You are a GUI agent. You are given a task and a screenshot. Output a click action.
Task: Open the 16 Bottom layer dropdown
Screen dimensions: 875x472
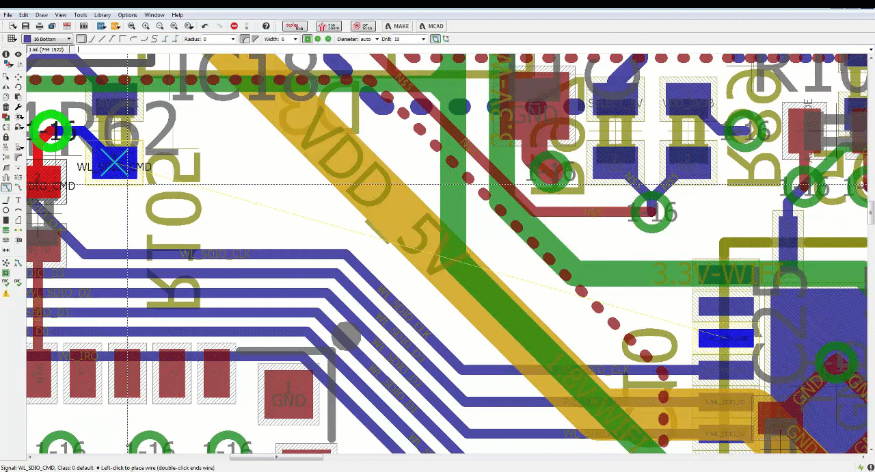coord(47,39)
